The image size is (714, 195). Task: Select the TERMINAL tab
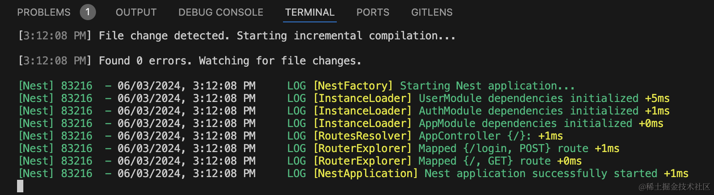click(310, 13)
